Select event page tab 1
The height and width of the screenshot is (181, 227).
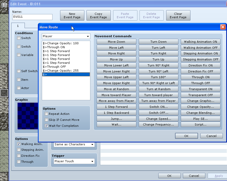[18, 26]
